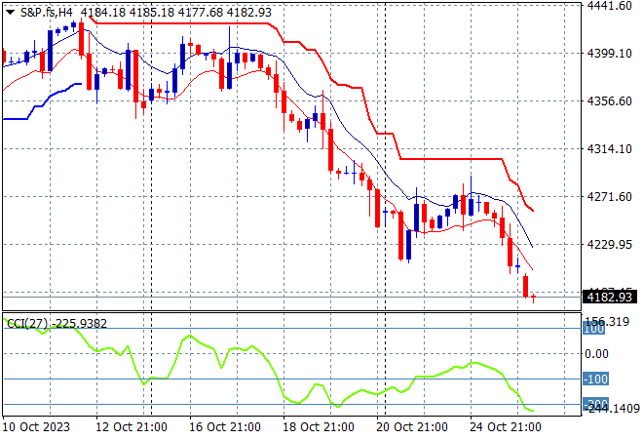Click the CCI(27) -225.9382 indicator label
643x439 pixels.
point(57,324)
